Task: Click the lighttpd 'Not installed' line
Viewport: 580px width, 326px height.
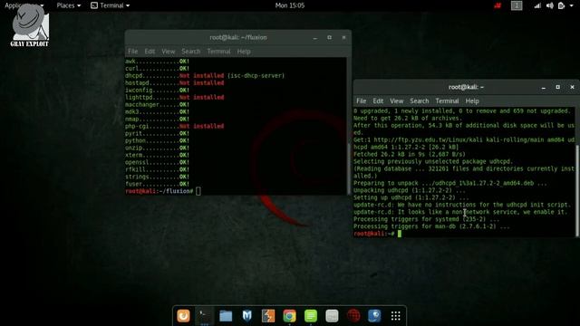Action: tap(174, 97)
